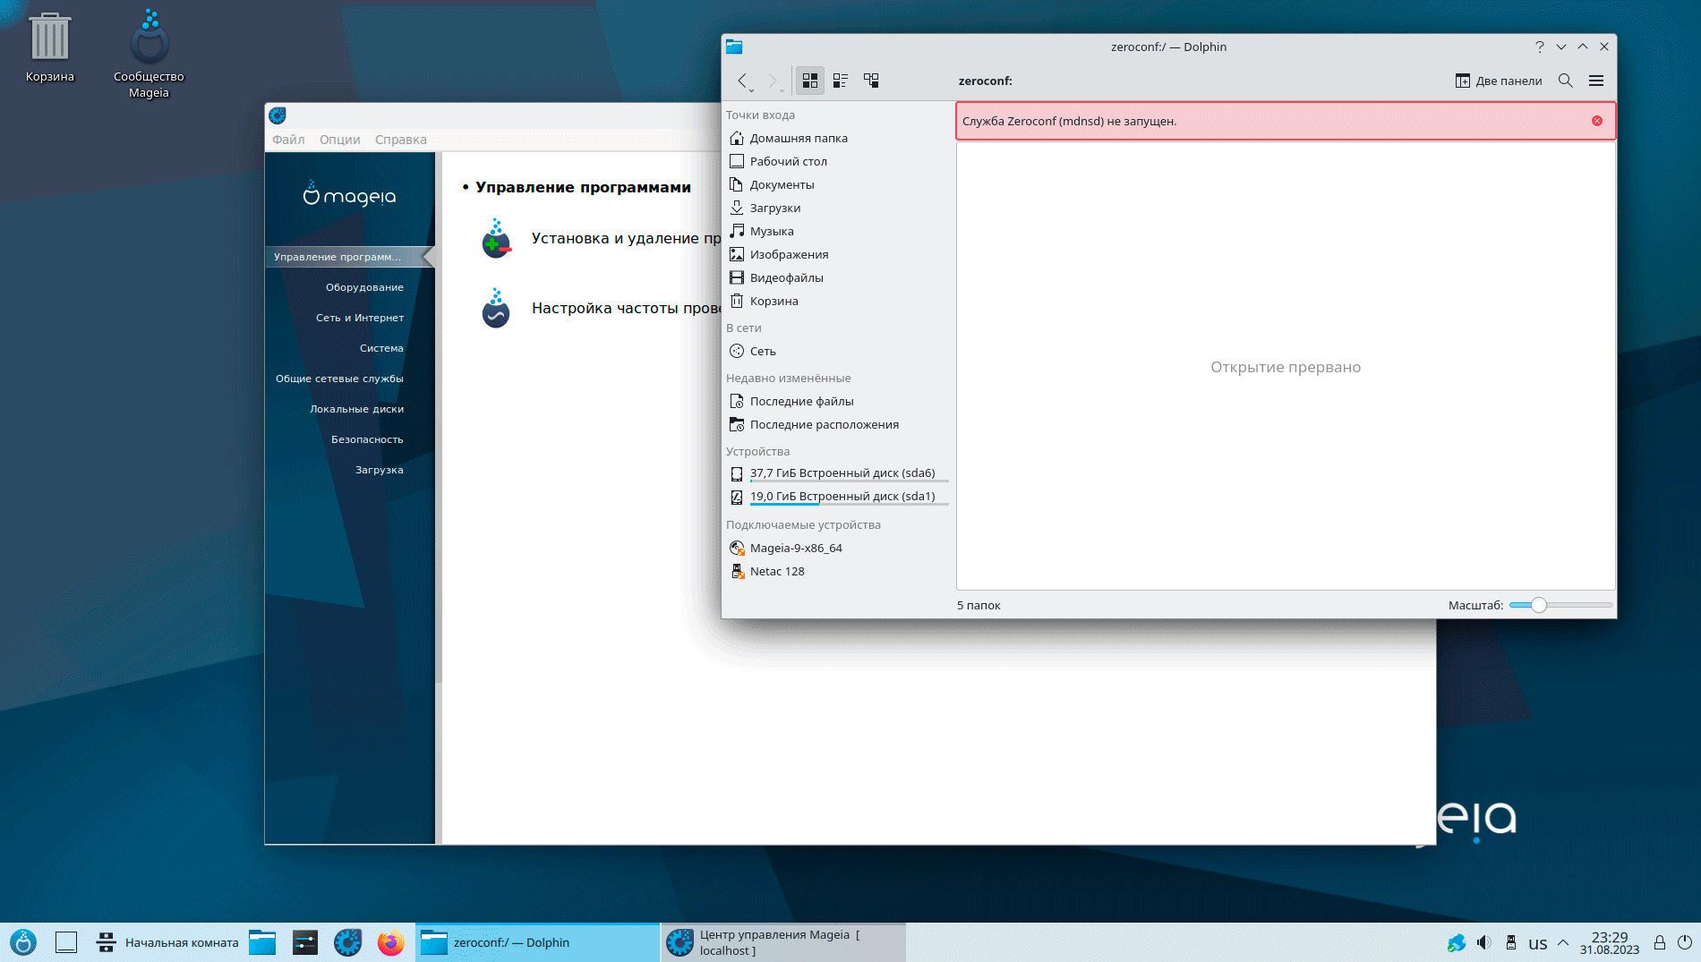Toggle the Two panels split view

click(1499, 81)
